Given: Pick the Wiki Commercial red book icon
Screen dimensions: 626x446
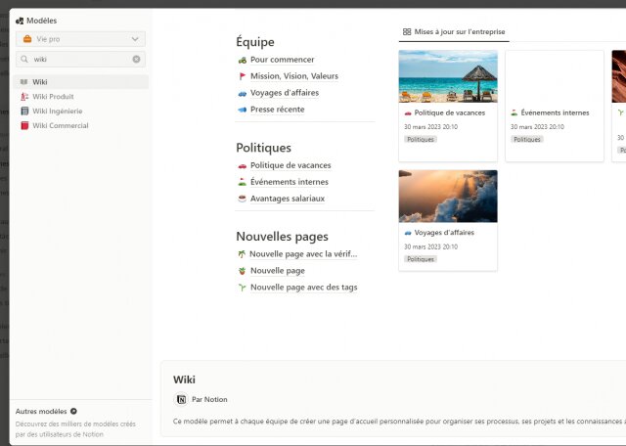Looking at the screenshot, I should pyautogui.click(x=24, y=125).
